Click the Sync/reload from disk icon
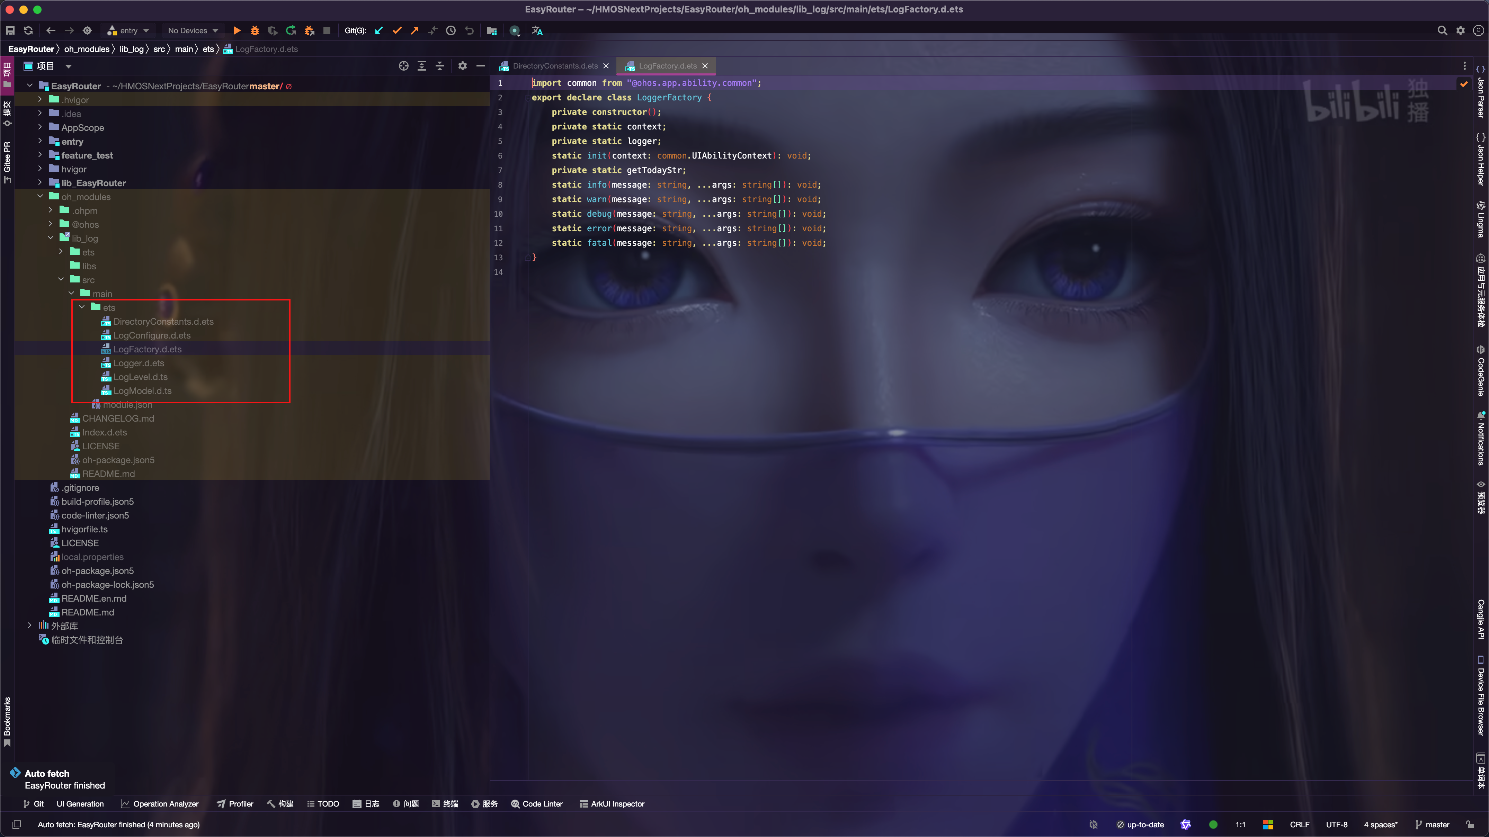This screenshot has height=837, width=1489. pyautogui.click(x=28, y=30)
